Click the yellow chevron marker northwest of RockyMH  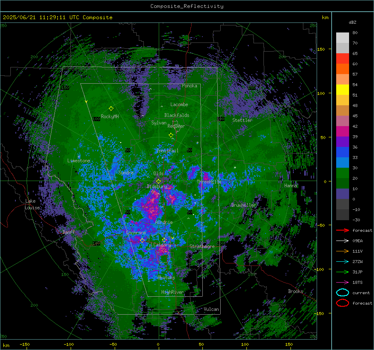point(86,102)
